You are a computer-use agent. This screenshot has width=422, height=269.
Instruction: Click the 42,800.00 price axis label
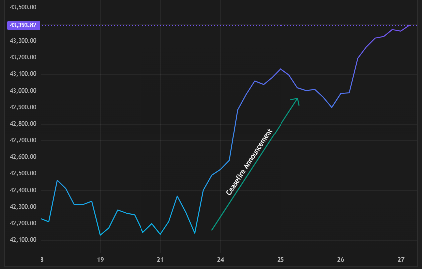pos(23,124)
